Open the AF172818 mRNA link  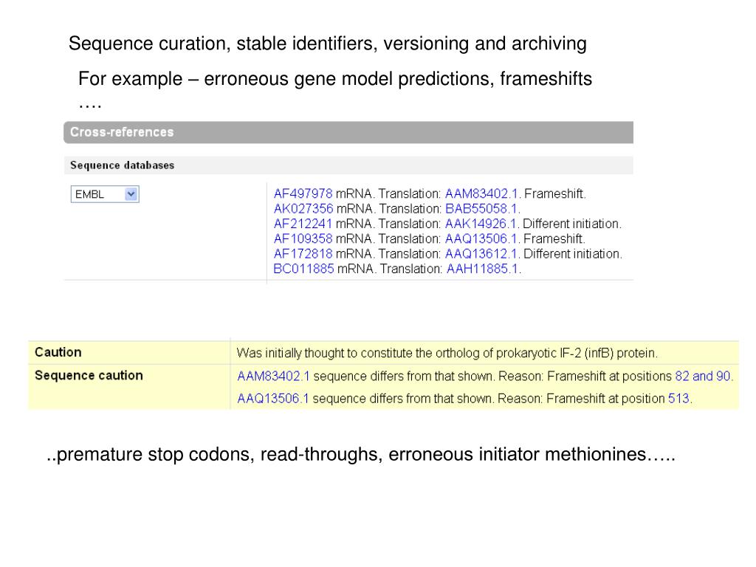[x=303, y=254]
